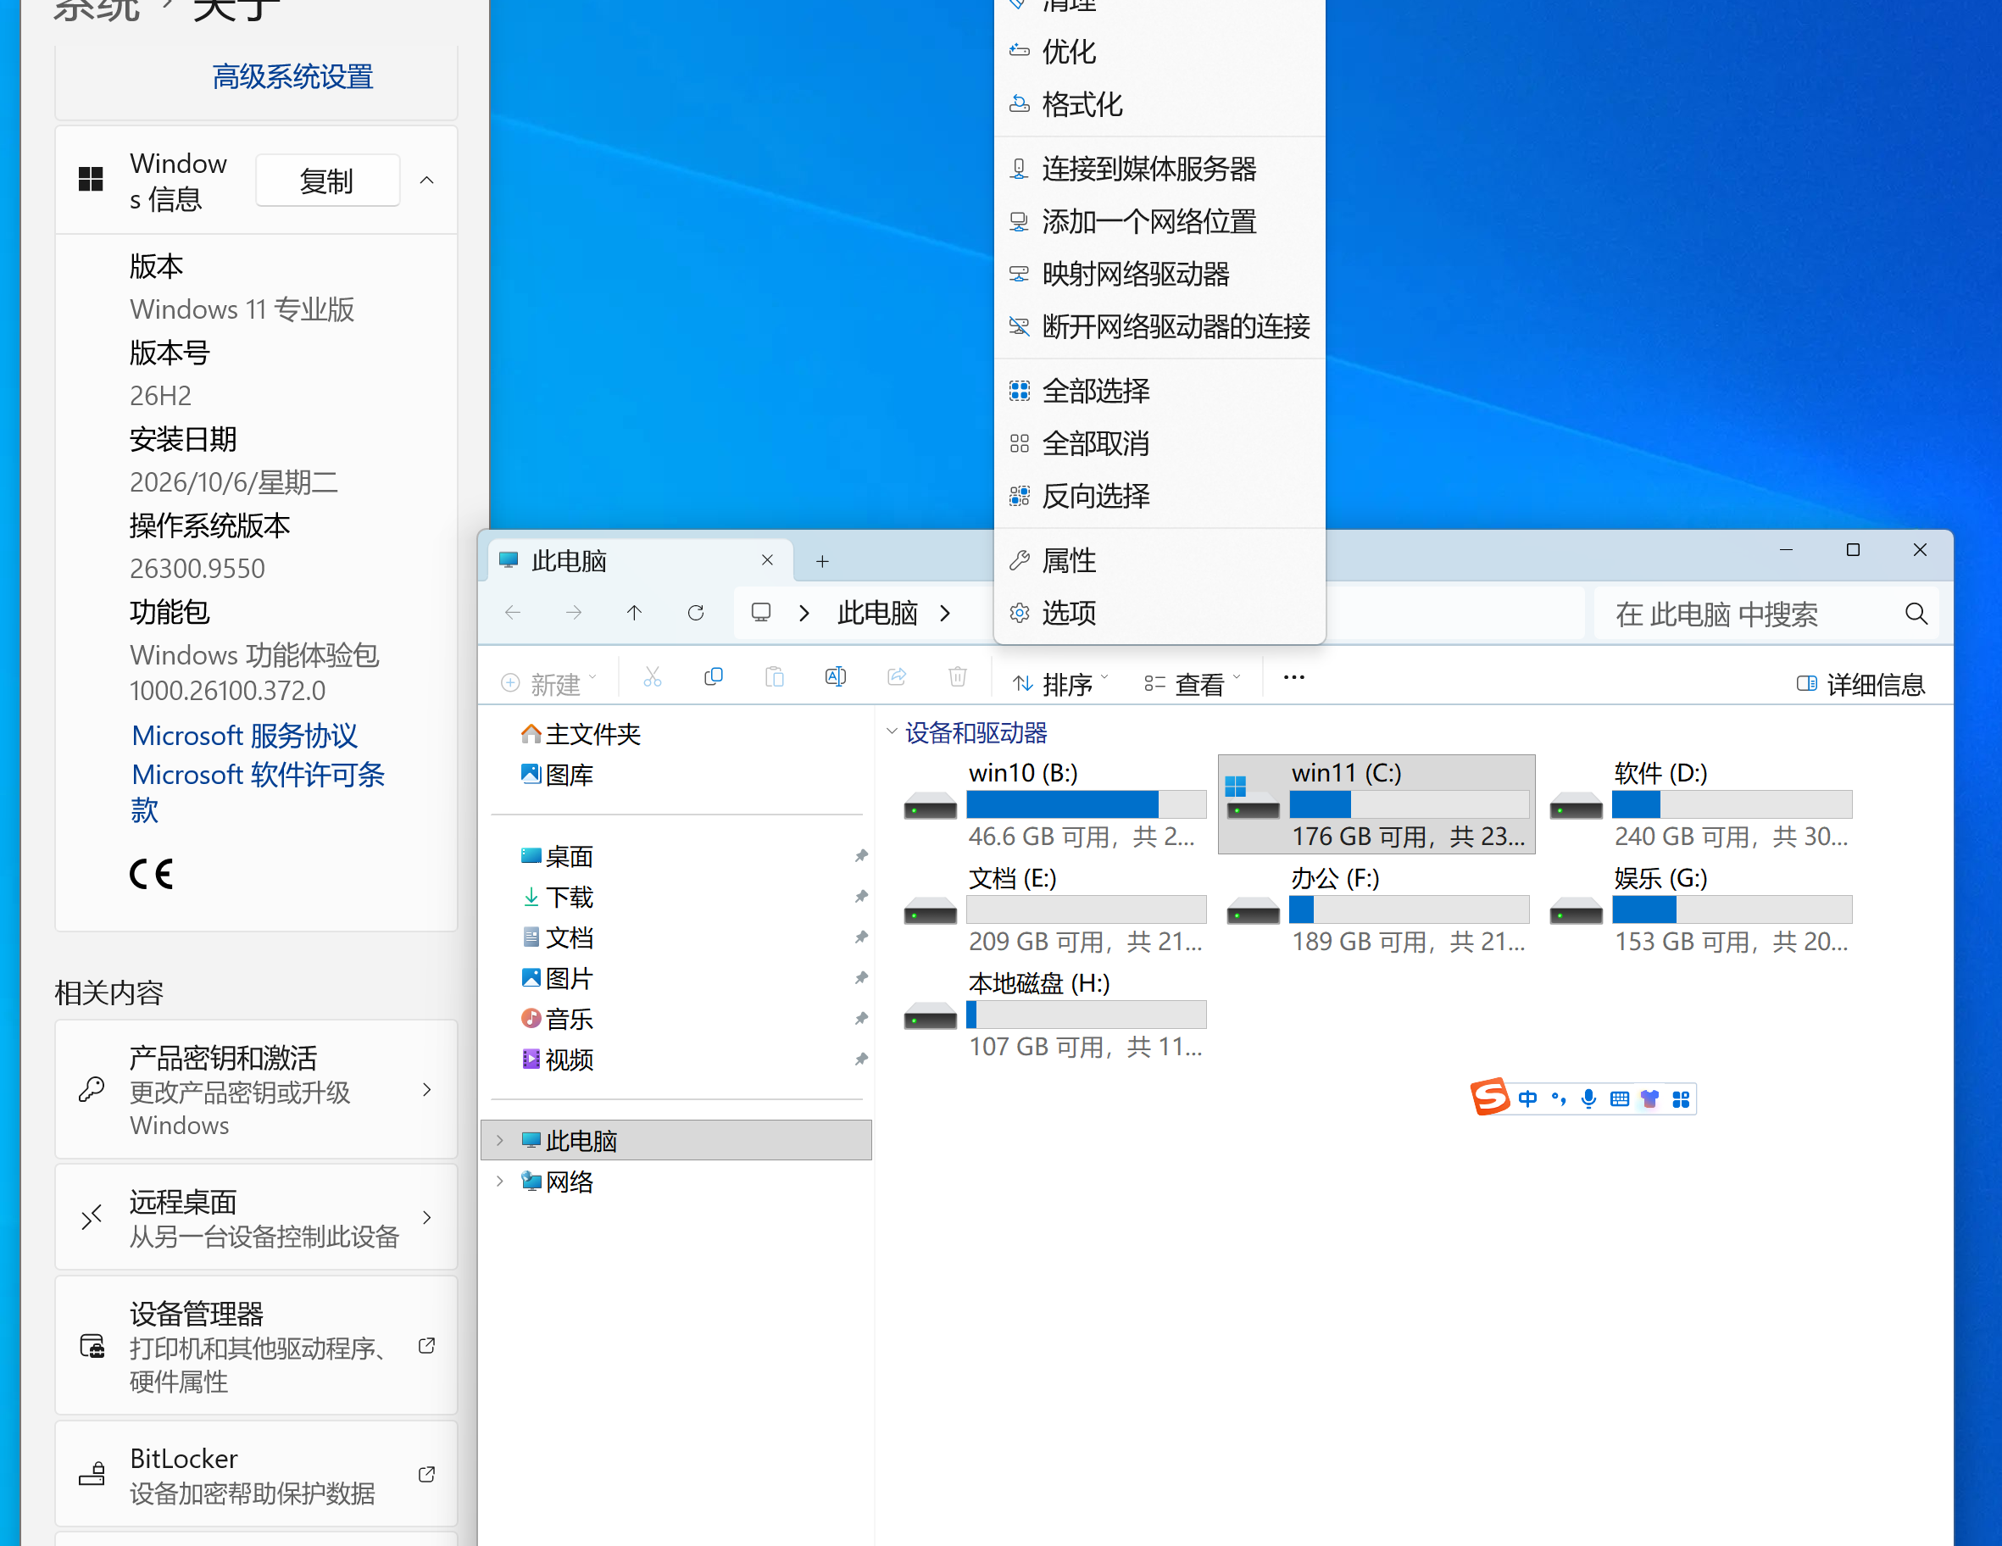
Task: Open the 排序 sort dropdown
Action: point(1060,684)
